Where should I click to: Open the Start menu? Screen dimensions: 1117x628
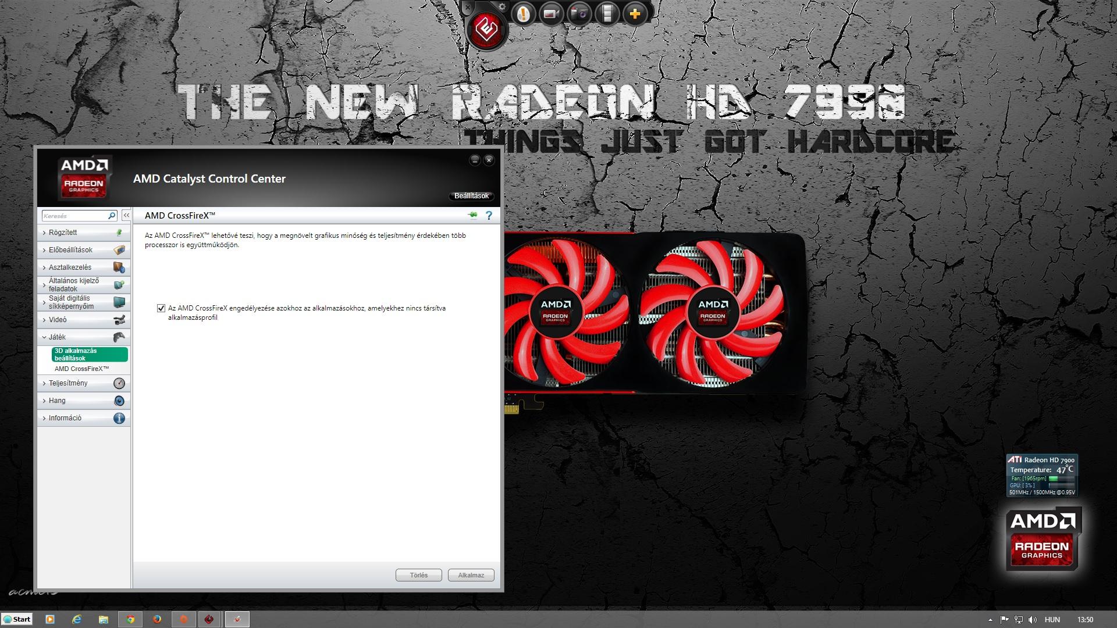coord(17,619)
